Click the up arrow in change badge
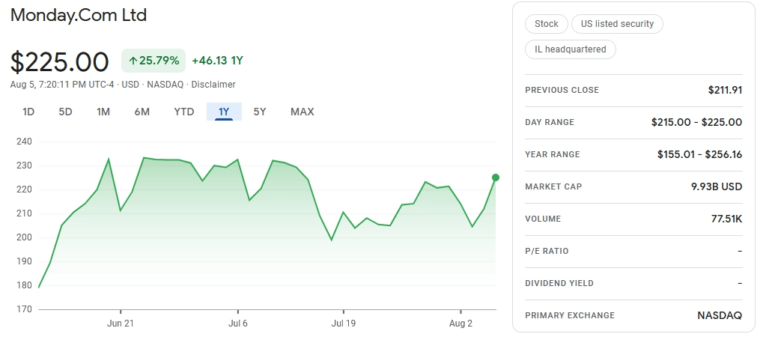Viewport: 763px width, 337px height. coord(133,61)
